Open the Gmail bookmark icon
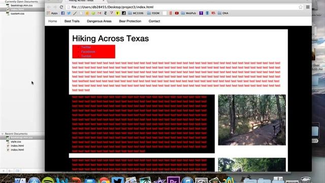 (x=100, y=13)
